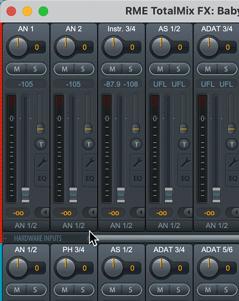
Task: Open settings wrench on AN 2 channel
Action: (90, 162)
